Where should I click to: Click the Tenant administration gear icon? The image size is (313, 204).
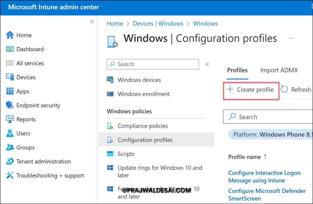[x=10, y=161]
